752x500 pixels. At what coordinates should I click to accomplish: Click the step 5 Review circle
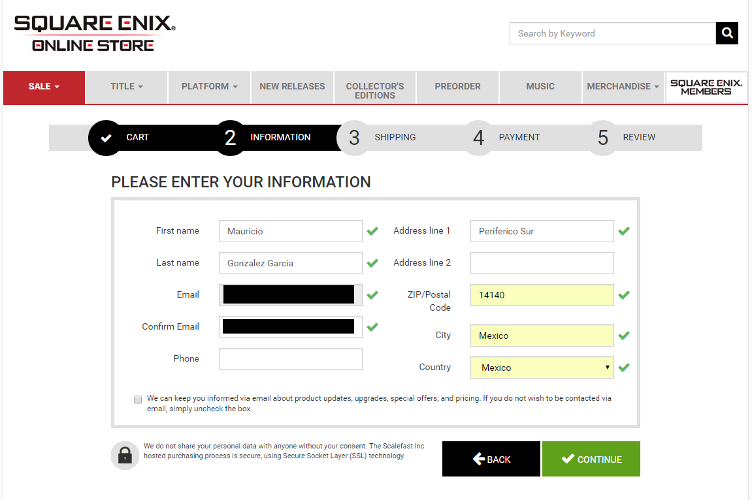[x=602, y=138]
